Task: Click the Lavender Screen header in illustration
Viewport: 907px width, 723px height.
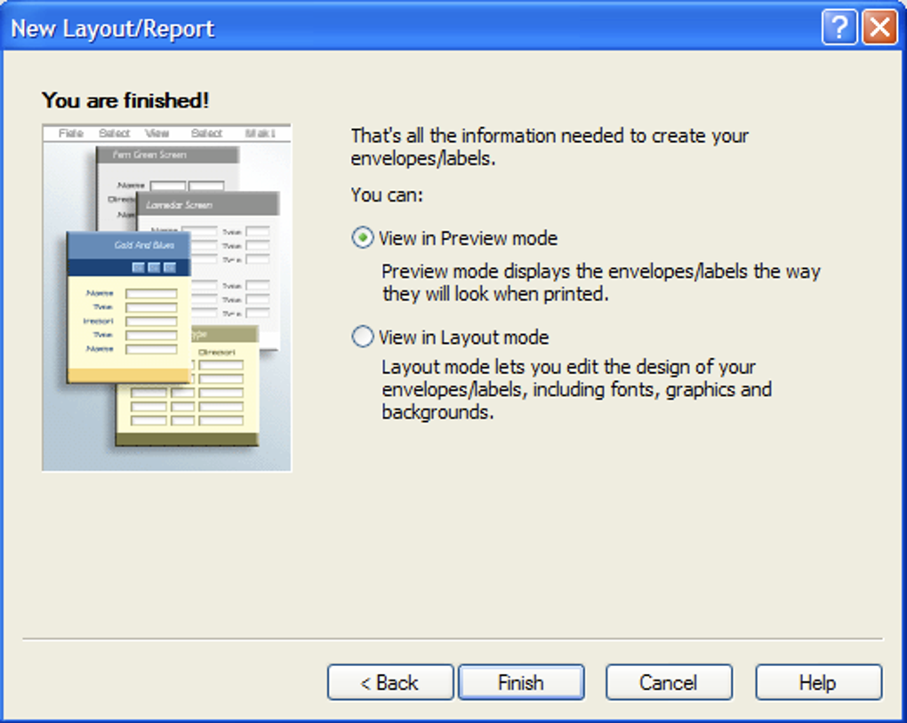Action: [207, 204]
